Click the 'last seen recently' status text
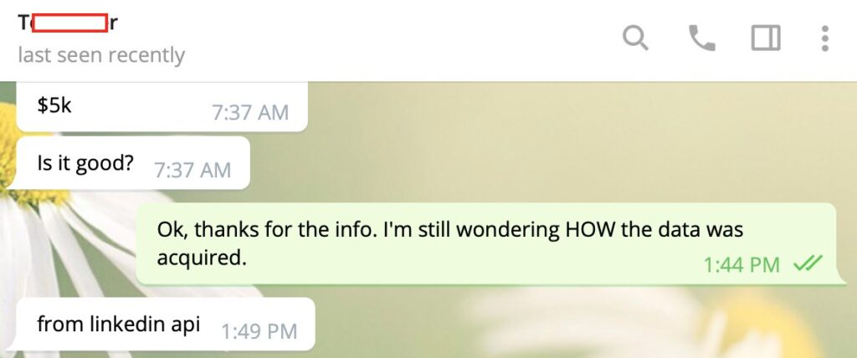Screen dimensions: 857x358 point(101,55)
